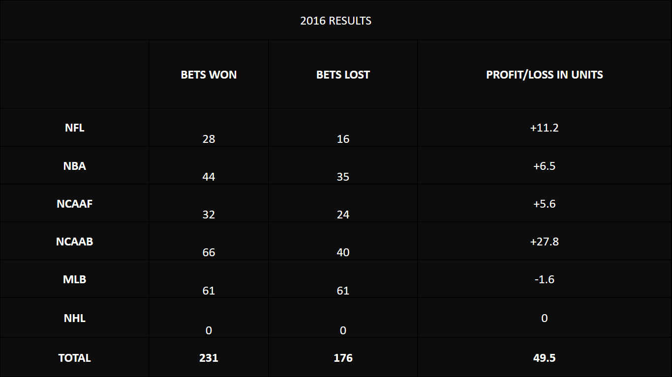Select the NFL row label
The height and width of the screenshot is (377, 672).
pyautogui.click(x=75, y=128)
